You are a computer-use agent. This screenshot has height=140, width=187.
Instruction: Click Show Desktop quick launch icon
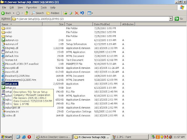tap(18, 137)
